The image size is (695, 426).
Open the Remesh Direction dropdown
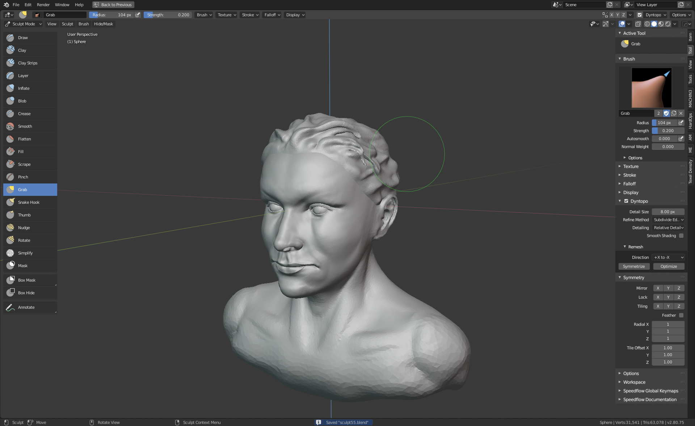click(668, 257)
